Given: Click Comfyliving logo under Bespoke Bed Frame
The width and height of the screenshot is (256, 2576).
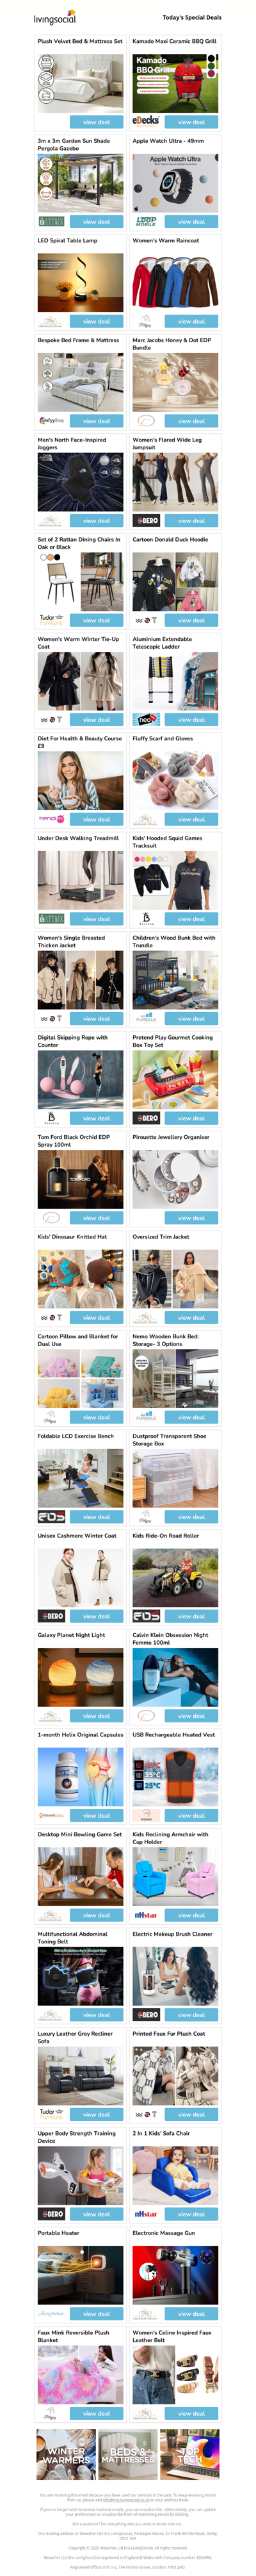Looking at the screenshot, I should point(51,421).
